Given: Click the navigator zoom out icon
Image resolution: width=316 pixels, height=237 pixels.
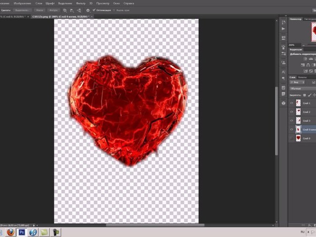Looking at the screenshot, I should 304,45.
